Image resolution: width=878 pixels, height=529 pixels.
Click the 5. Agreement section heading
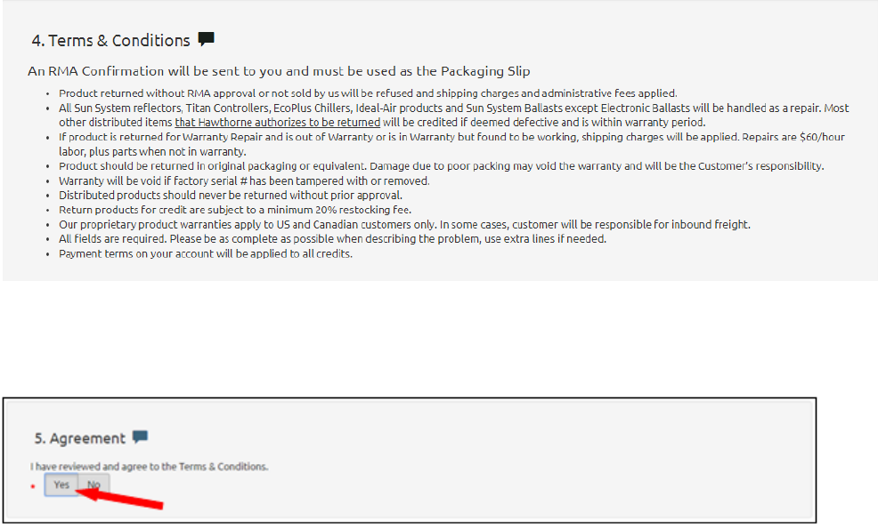(79, 438)
